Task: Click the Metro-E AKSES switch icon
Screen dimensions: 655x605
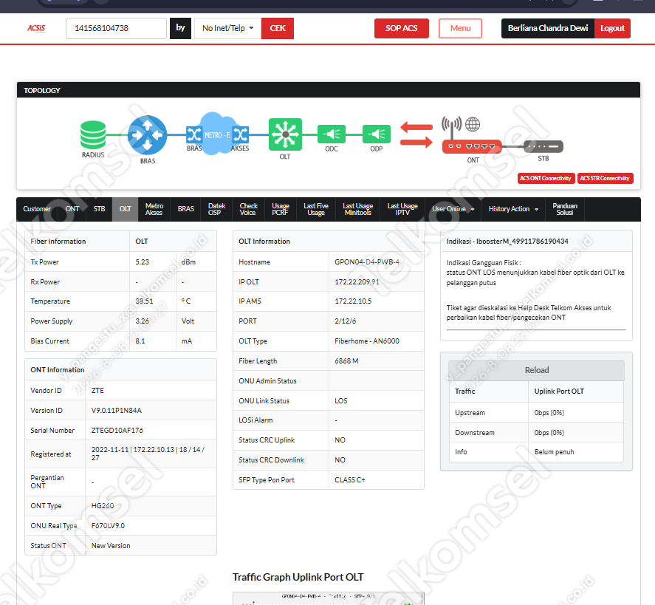Action: [241, 134]
